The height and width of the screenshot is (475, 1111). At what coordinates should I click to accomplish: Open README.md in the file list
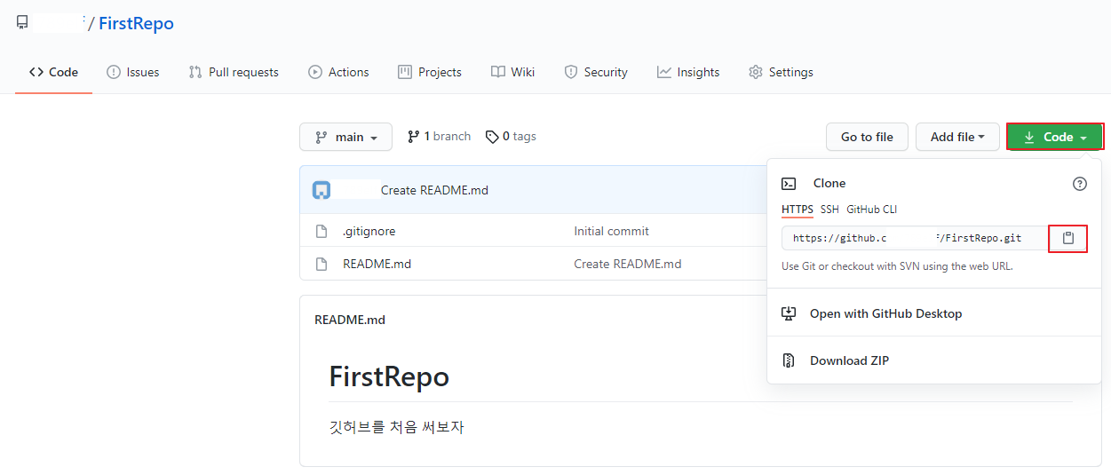click(x=377, y=264)
